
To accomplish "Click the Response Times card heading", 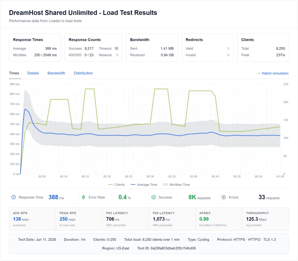I will 28,40.
